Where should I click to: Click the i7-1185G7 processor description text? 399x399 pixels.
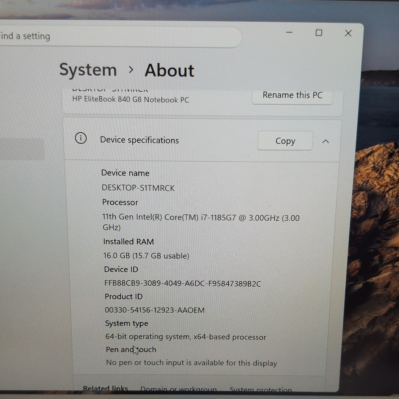tap(201, 222)
